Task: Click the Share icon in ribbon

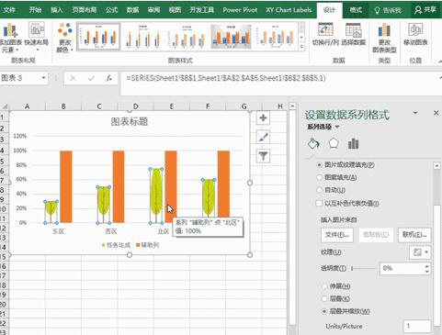Action: [x=425, y=10]
